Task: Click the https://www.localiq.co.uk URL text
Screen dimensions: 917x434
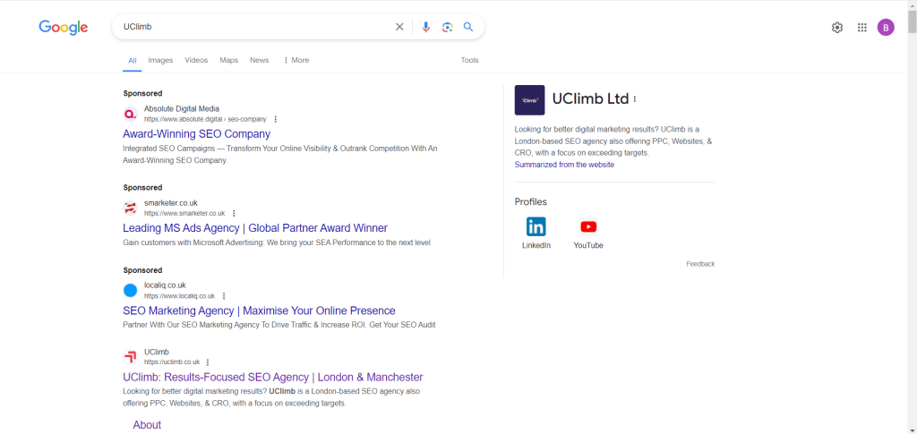Action: [179, 296]
